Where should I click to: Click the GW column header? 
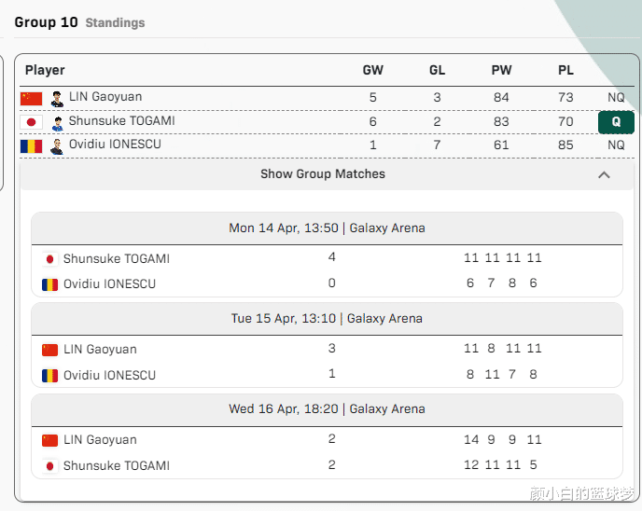pos(373,71)
